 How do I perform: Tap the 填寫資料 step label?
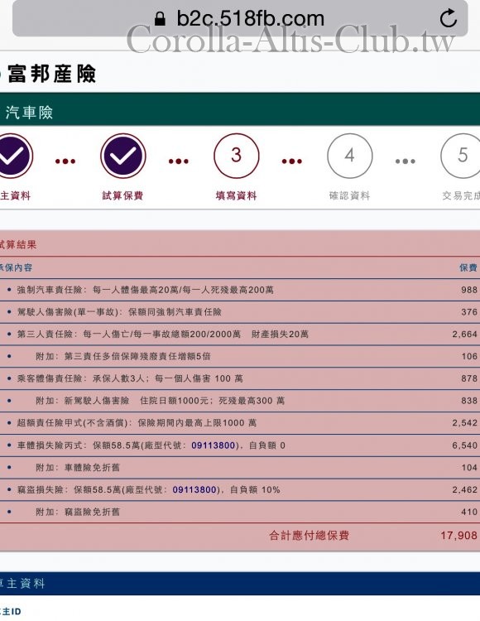click(236, 195)
